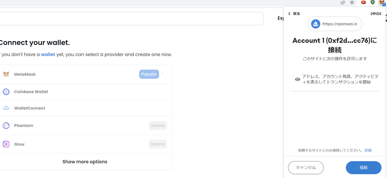Click the Phantom ghost icon
This screenshot has height=178, width=387.
pyautogui.click(x=6, y=126)
